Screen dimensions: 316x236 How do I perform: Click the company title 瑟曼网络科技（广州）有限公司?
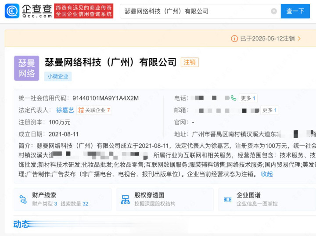click(x=111, y=62)
